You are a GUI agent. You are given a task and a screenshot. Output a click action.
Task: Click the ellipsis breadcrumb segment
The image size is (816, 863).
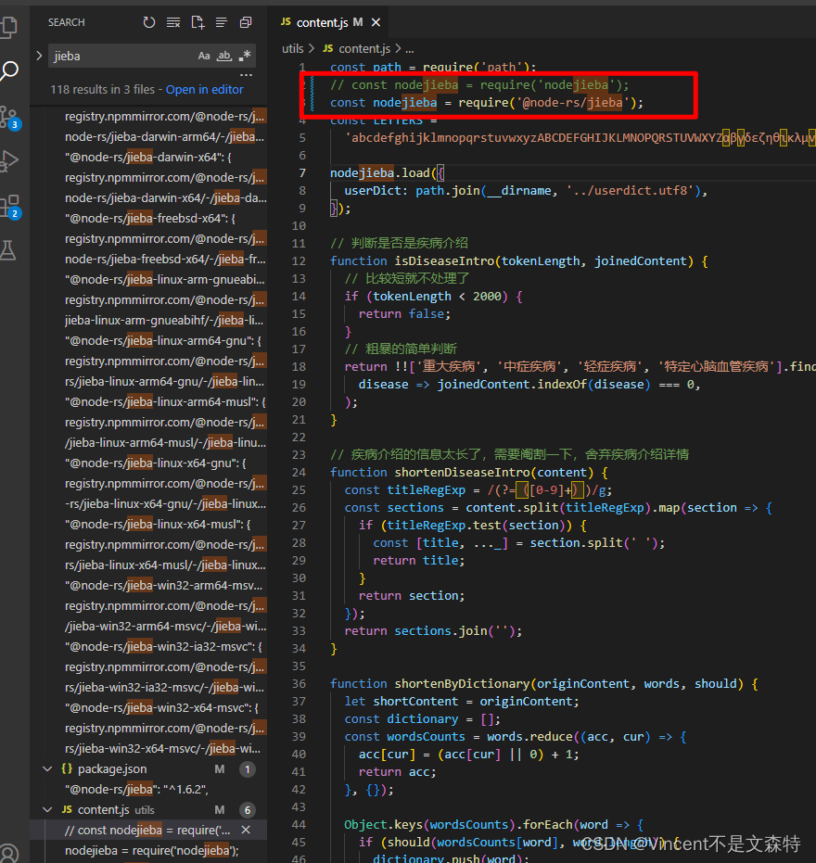coord(410,49)
